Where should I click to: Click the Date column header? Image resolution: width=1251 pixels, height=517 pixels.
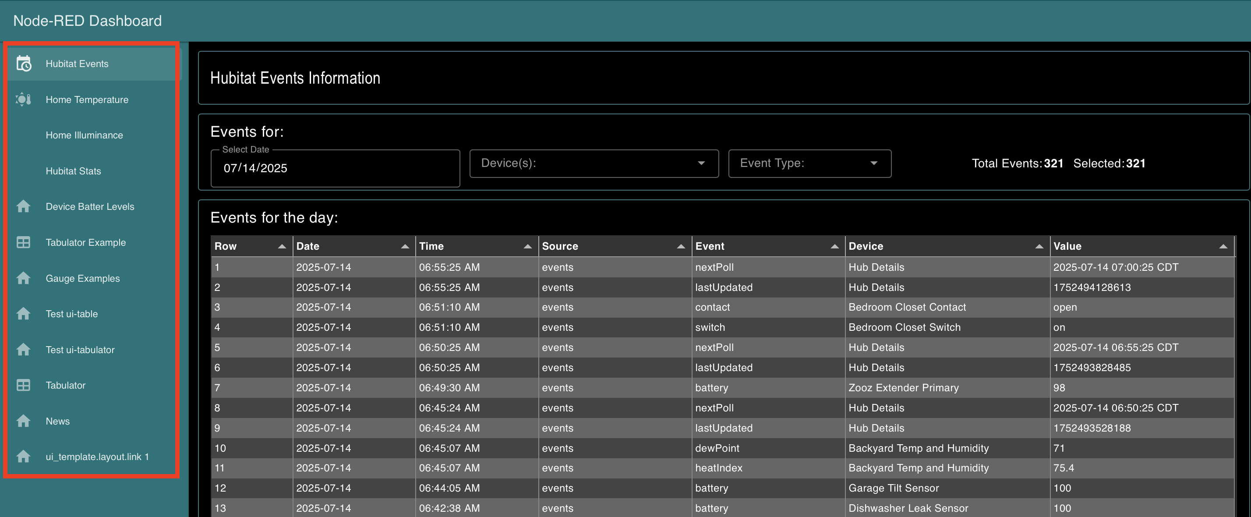[x=353, y=246]
